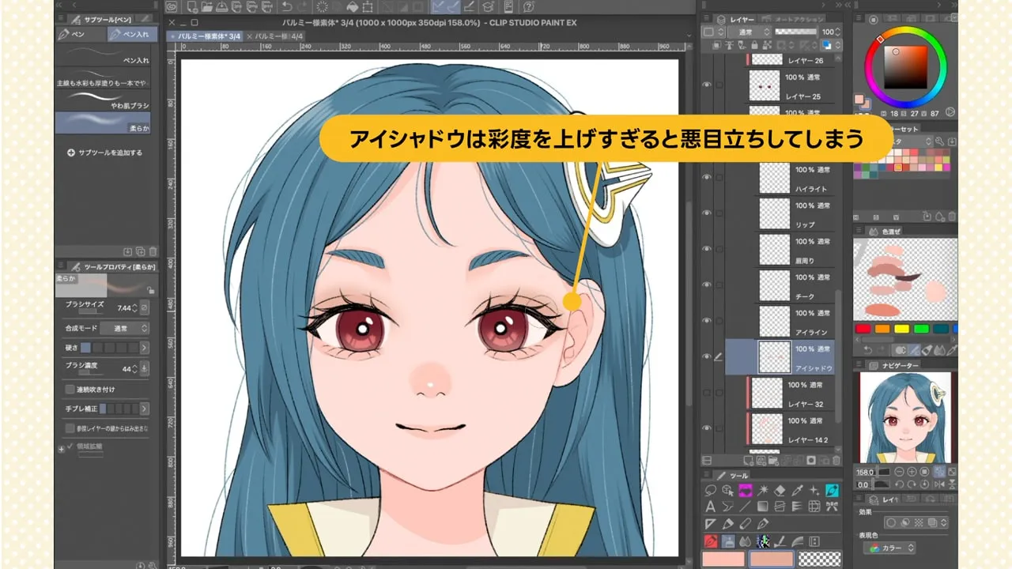Viewport: 1012px width, 569px height.
Task: Open layer opacity stepper
Action: (837, 32)
